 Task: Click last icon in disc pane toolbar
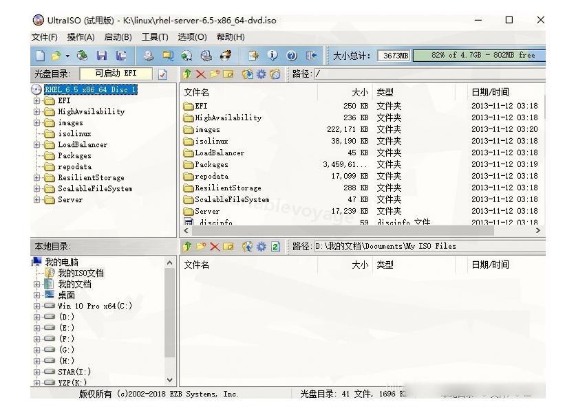point(275,74)
